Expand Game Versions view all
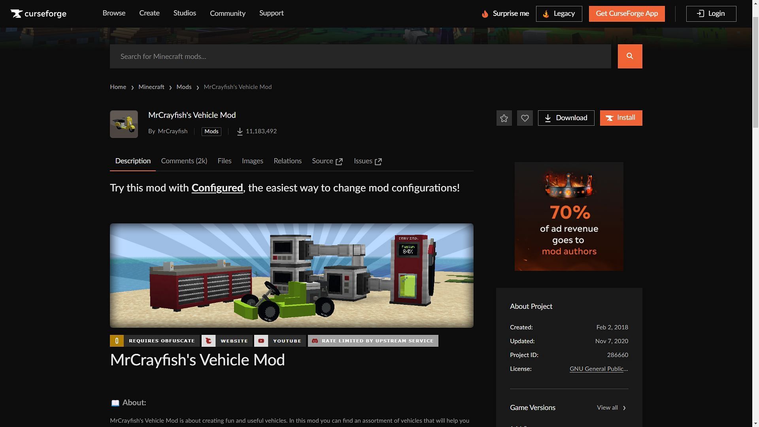The image size is (759, 427). click(x=612, y=408)
